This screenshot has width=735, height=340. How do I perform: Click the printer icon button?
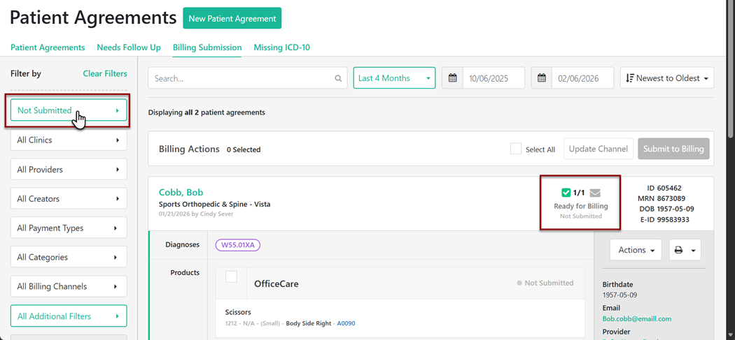(x=678, y=250)
